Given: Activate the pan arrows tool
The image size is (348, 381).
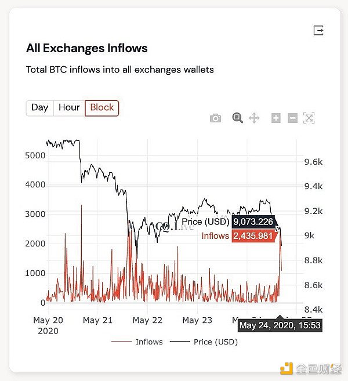Looking at the screenshot, I should (254, 118).
